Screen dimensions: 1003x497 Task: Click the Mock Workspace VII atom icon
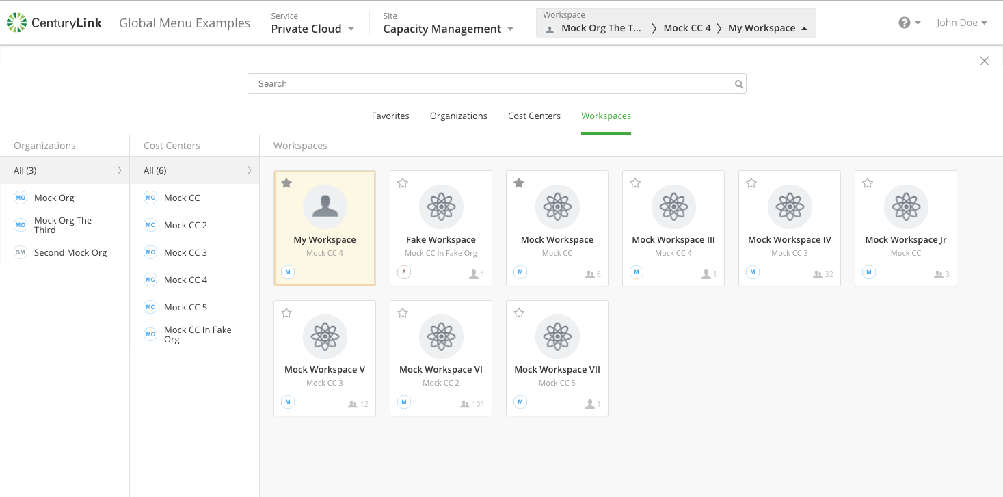pyautogui.click(x=557, y=336)
